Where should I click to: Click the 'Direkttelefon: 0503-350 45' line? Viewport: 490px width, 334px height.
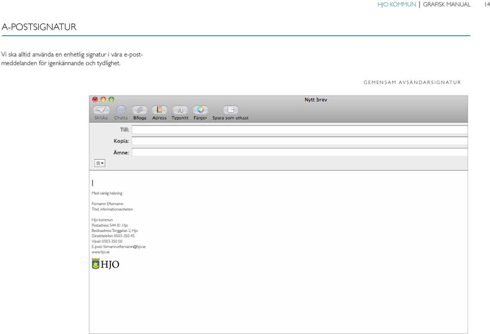[113, 236]
